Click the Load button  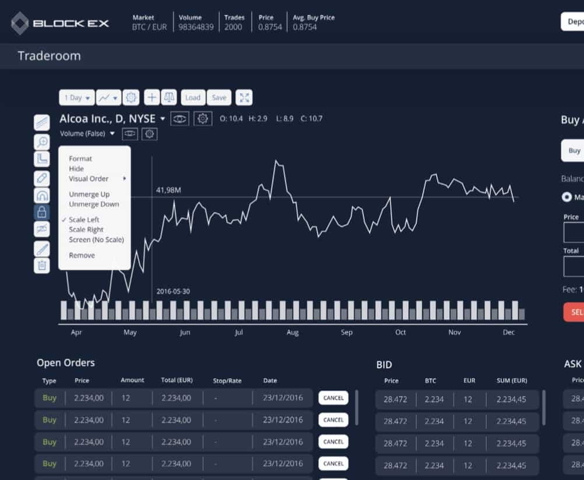(x=192, y=97)
